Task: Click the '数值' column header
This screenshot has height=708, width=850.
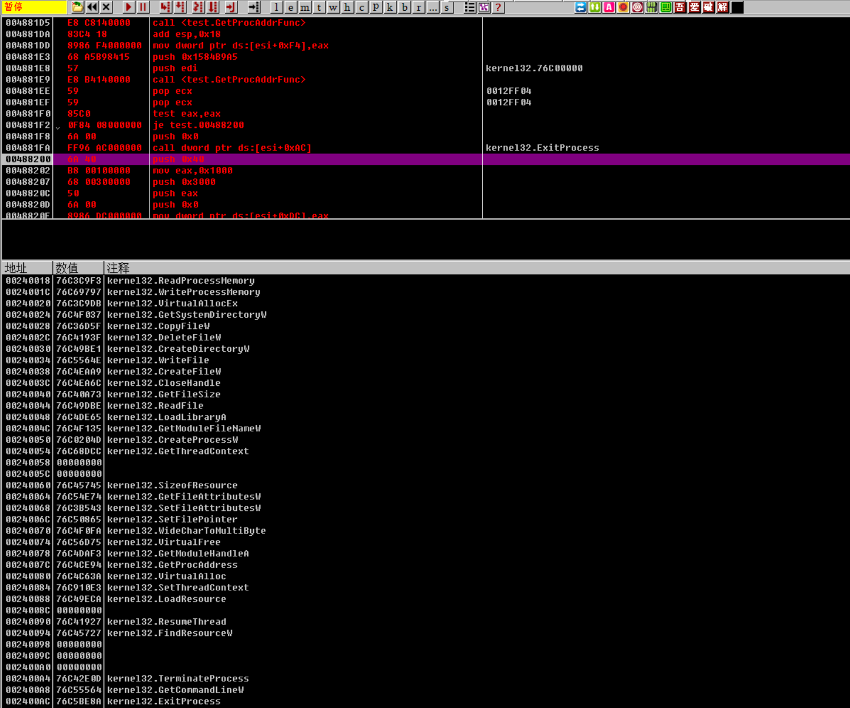Action: pyautogui.click(x=78, y=268)
